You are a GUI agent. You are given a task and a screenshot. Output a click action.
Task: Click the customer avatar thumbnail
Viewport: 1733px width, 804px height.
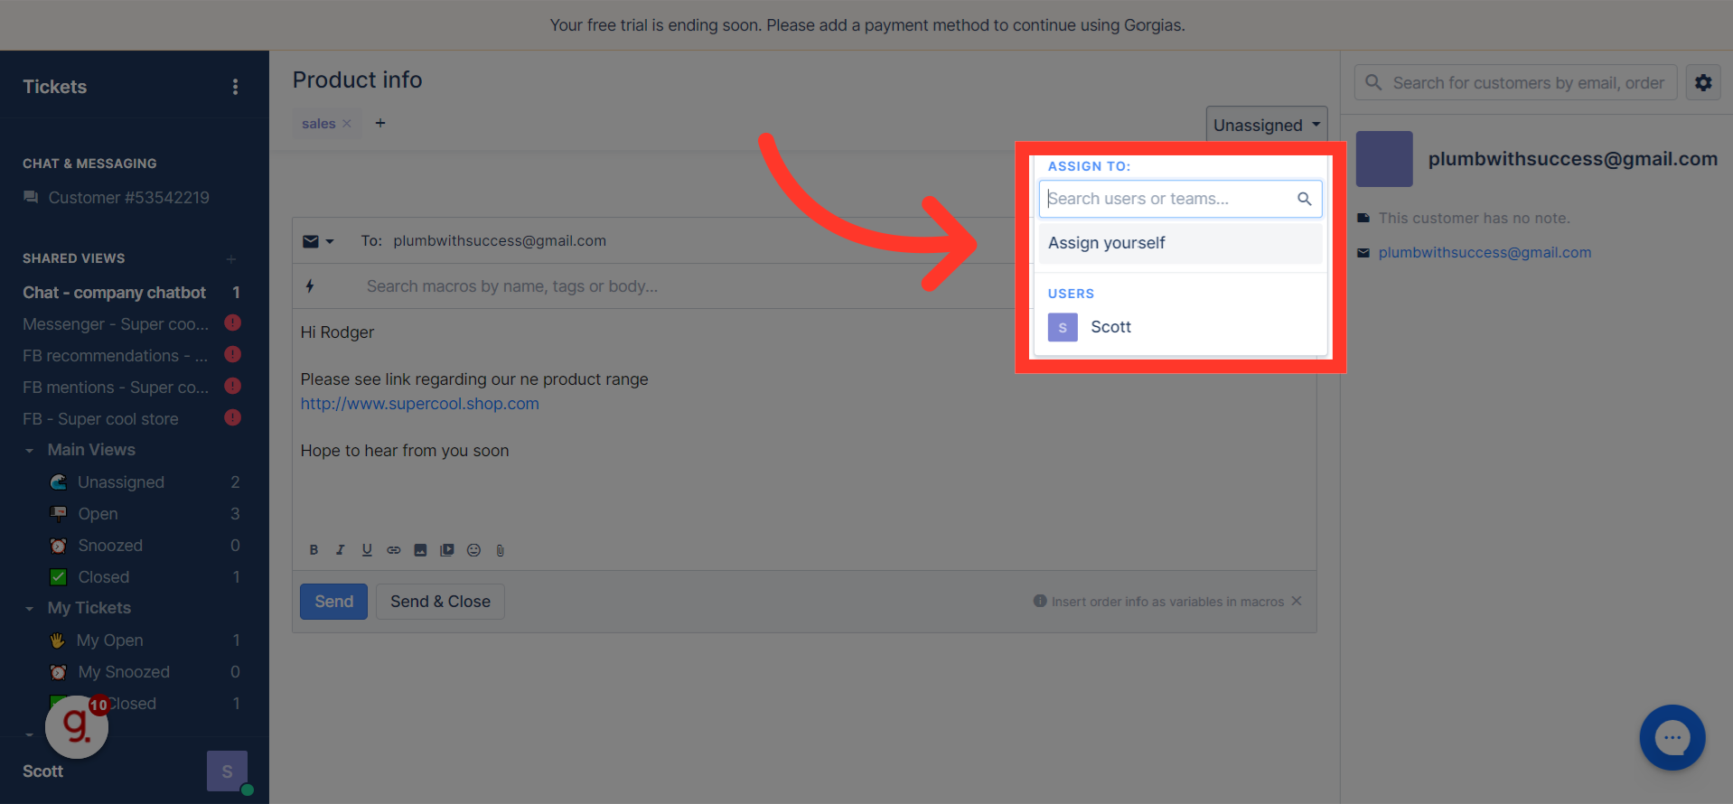[x=1384, y=159]
